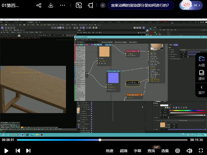
Task: Skip to the next video
Action: (x=28, y=151)
